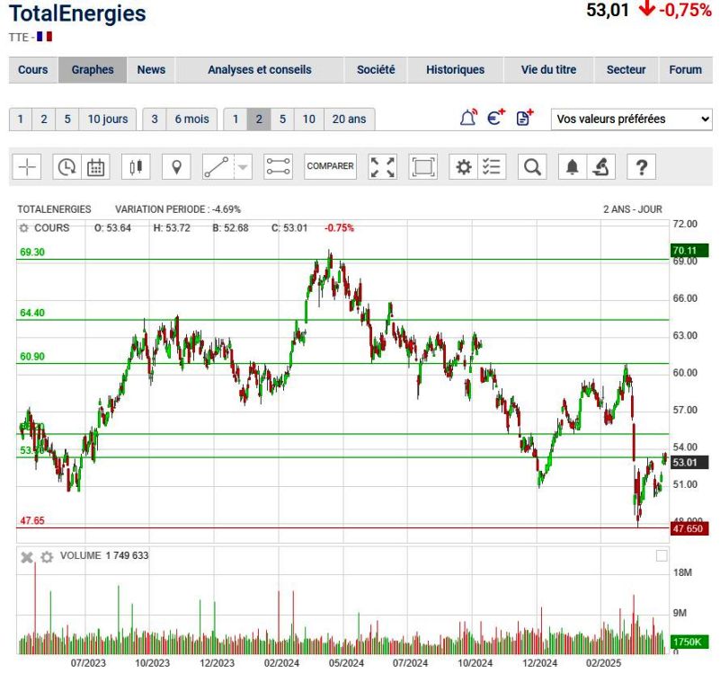Select the 1 year period

(236, 120)
